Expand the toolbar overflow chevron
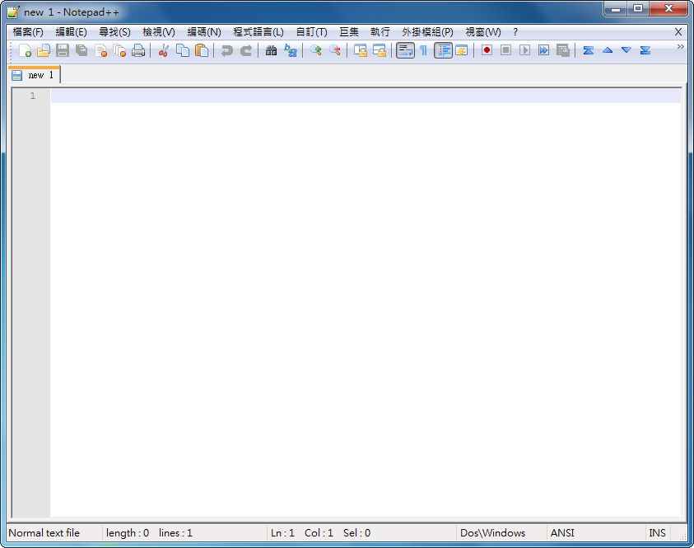The image size is (694, 548). pyautogui.click(x=681, y=46)
